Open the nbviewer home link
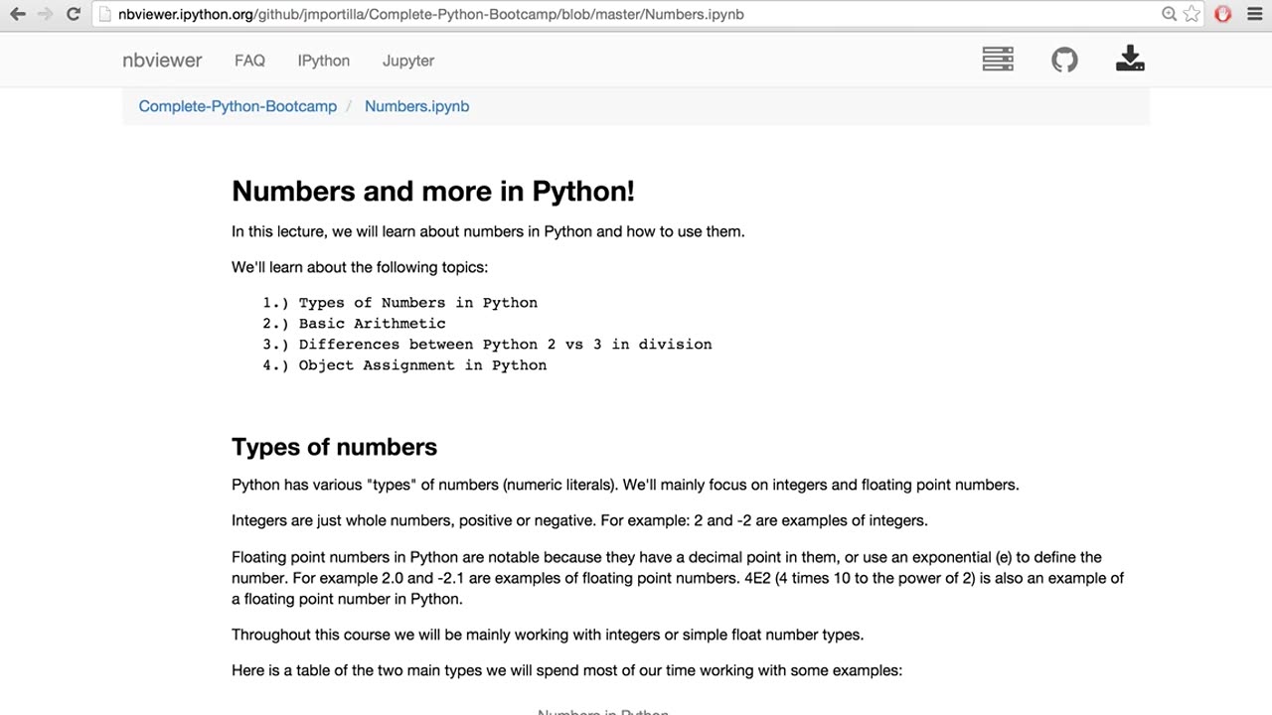The image size is (1272, 715). [x=162, y=61]
